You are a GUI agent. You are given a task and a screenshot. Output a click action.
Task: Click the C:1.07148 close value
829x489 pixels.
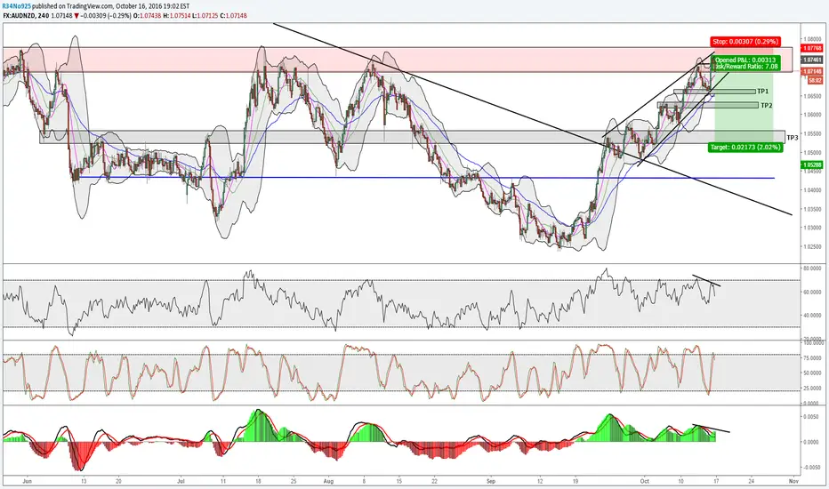(x=234, y=16)
